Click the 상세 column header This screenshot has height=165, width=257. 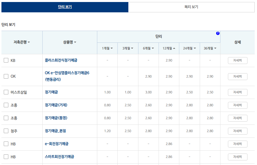click(237, 42)
